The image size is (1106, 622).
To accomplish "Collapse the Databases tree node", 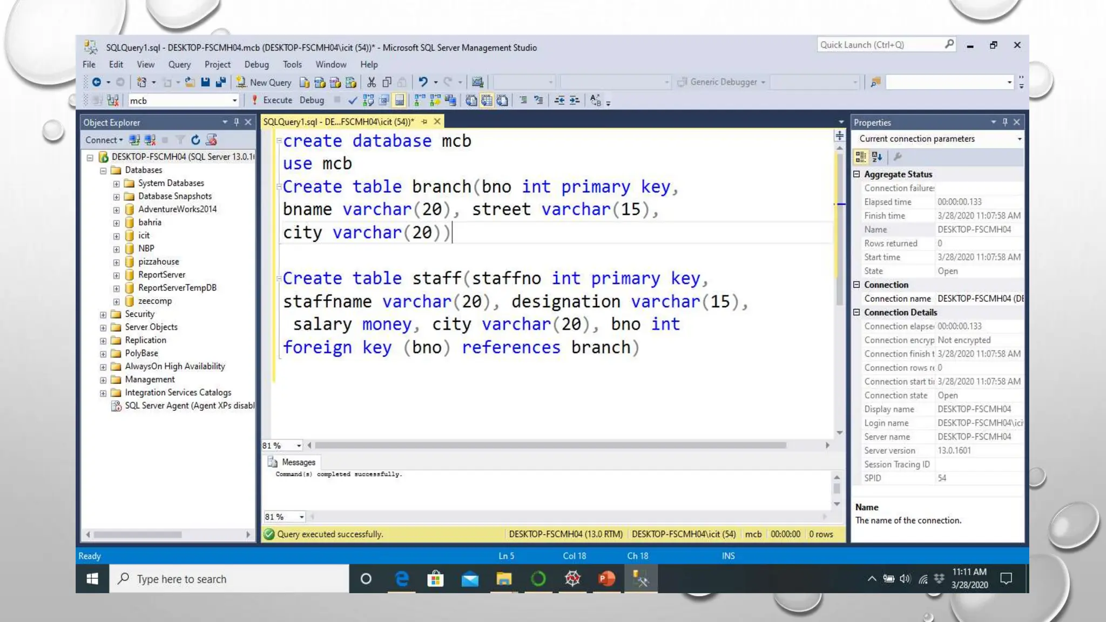I will tap(103, 171).
